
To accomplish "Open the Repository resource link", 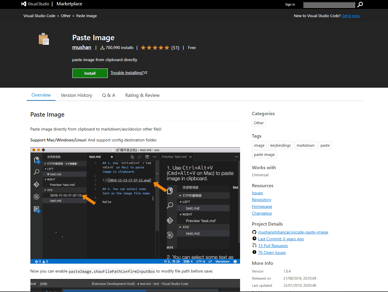I will tap(262, 200).
